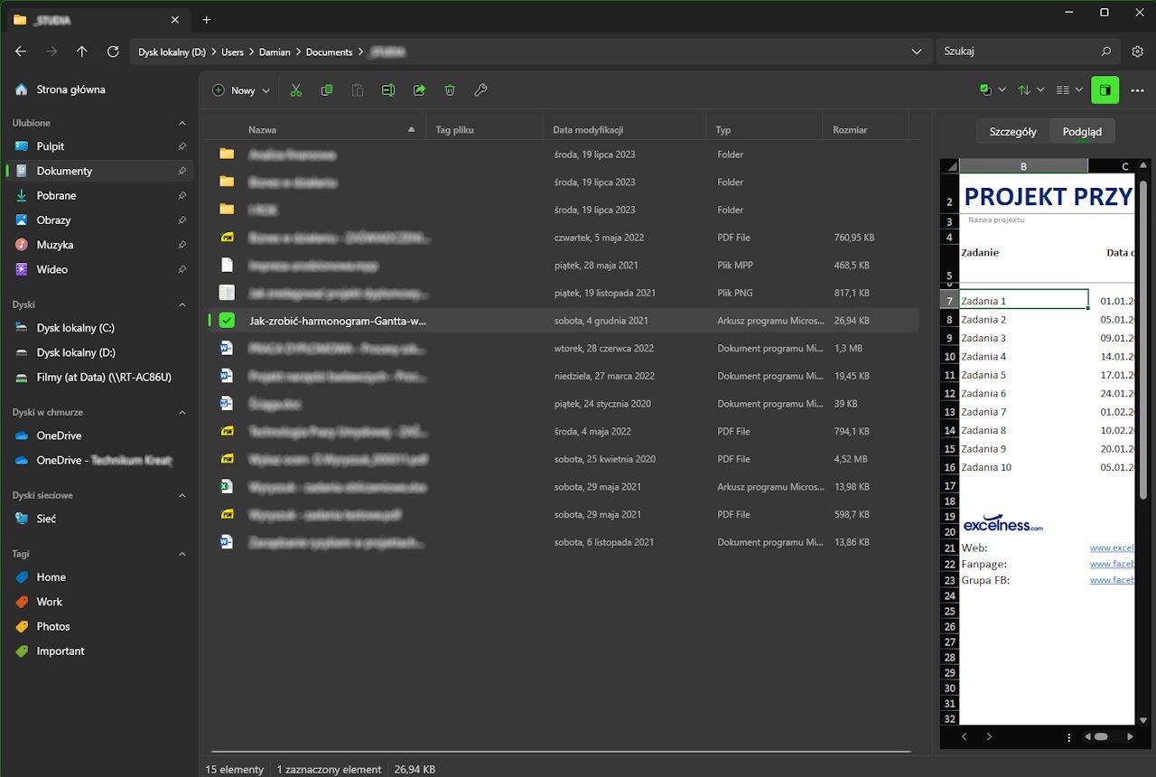Collapse the Ulubione section
Viewport: 1156px width, 777px height.
(182, 123)
